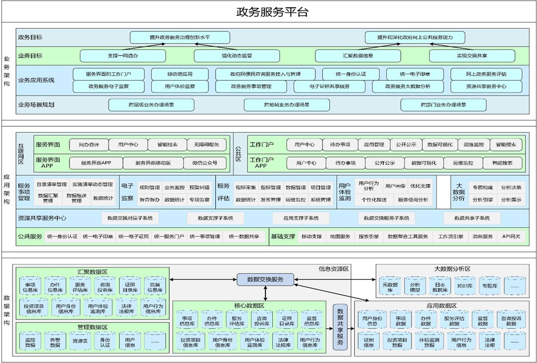
Task: Click the 跨层级业务办理场景 box
Action: pyautogui.click(x=151, y=104)
